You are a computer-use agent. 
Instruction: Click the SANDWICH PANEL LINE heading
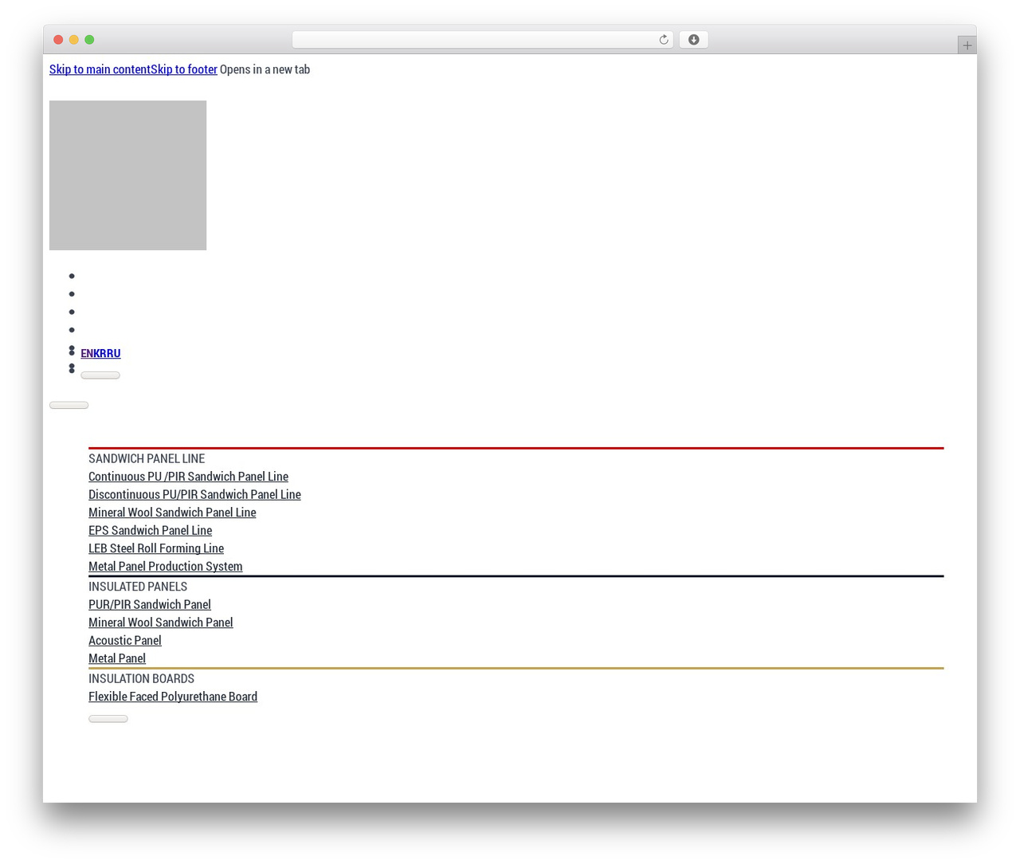(147, 458)
